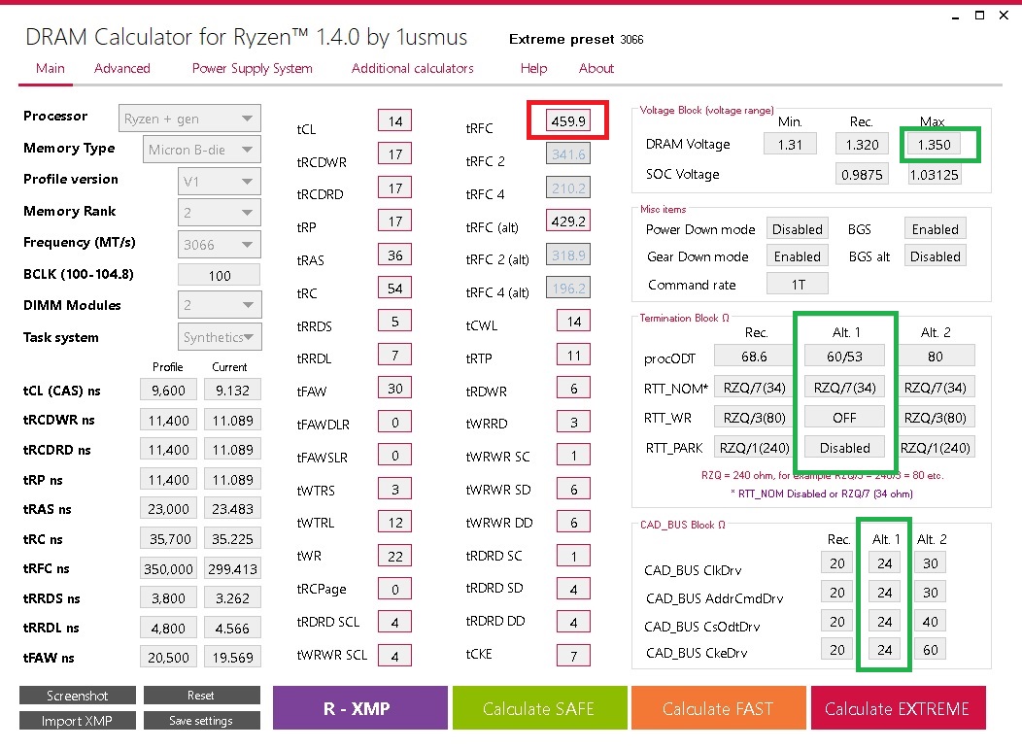
Task: Select the tFAW value field
Action: pos(395,388)
